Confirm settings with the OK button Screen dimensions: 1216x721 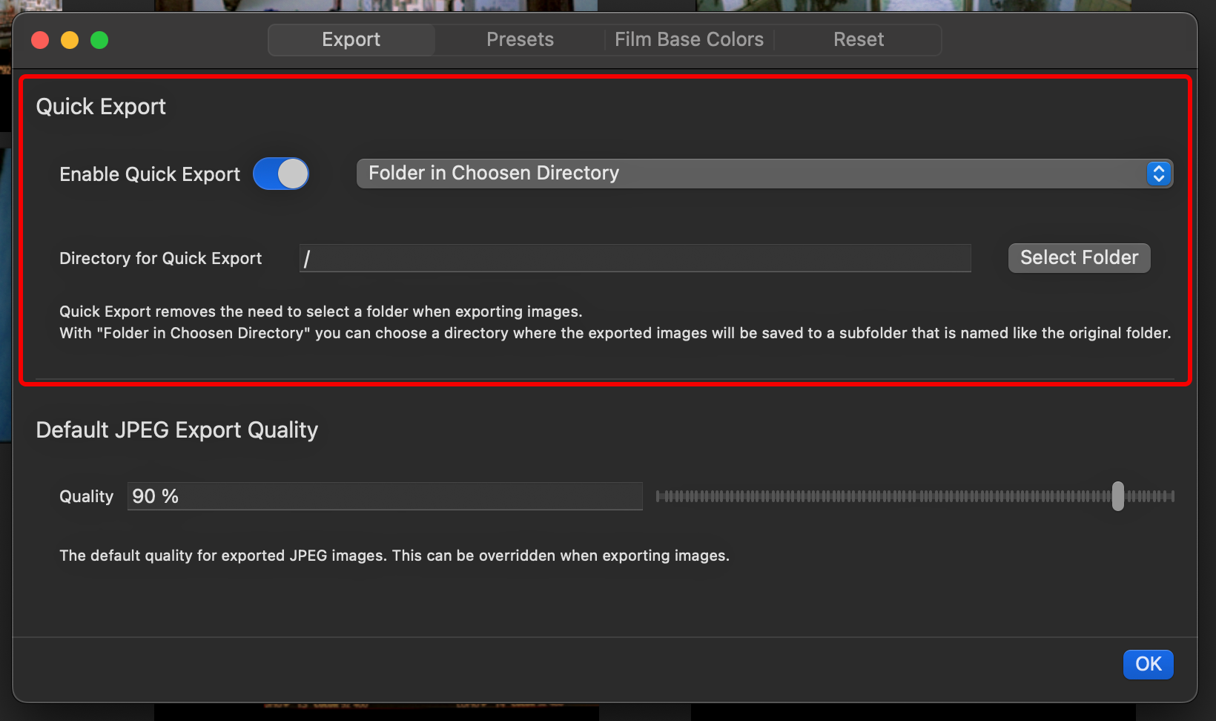(1148, 664)
